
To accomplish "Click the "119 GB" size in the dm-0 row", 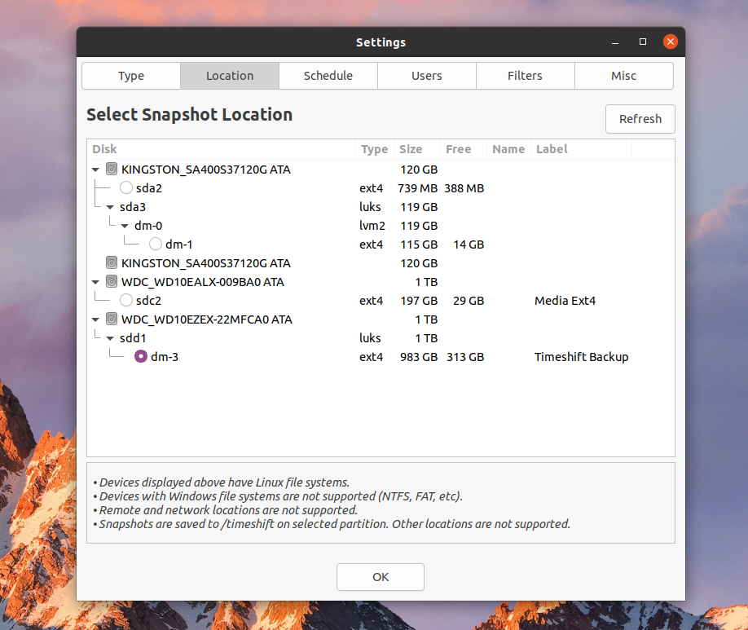I will [419, 226].
